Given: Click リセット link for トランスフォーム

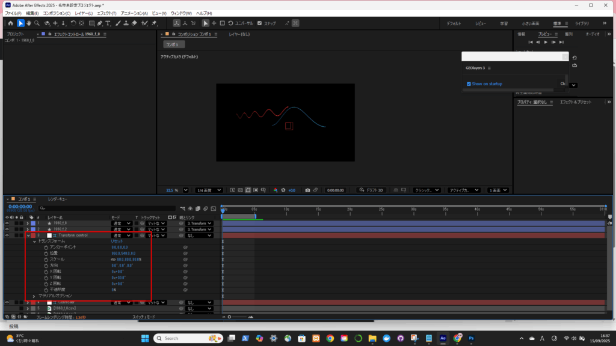Looking at the screenshot, I should tap(117, 241).
